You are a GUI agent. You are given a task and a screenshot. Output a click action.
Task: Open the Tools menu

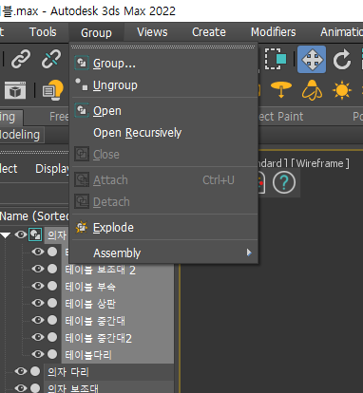tap(43, 32)
